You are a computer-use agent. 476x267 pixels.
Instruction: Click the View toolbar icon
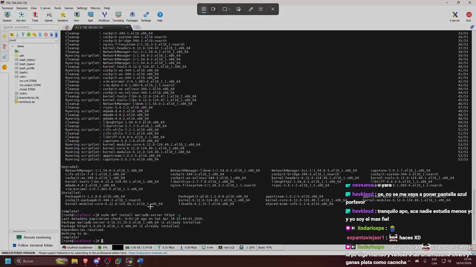[x=76, y=17]
